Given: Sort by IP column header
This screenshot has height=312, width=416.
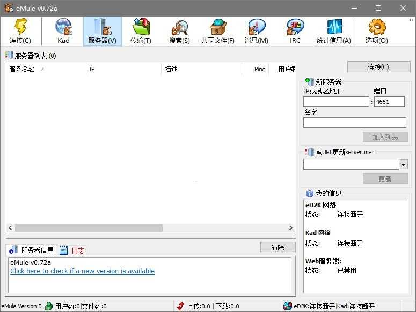Looking at the screenshot, I should tap(123, 69).
